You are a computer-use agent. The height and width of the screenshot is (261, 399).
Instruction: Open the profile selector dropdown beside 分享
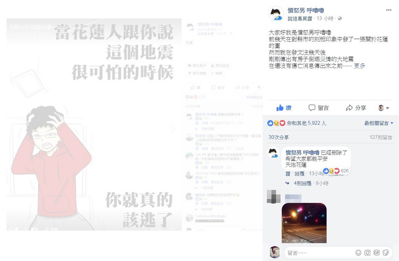pos(384,108)
